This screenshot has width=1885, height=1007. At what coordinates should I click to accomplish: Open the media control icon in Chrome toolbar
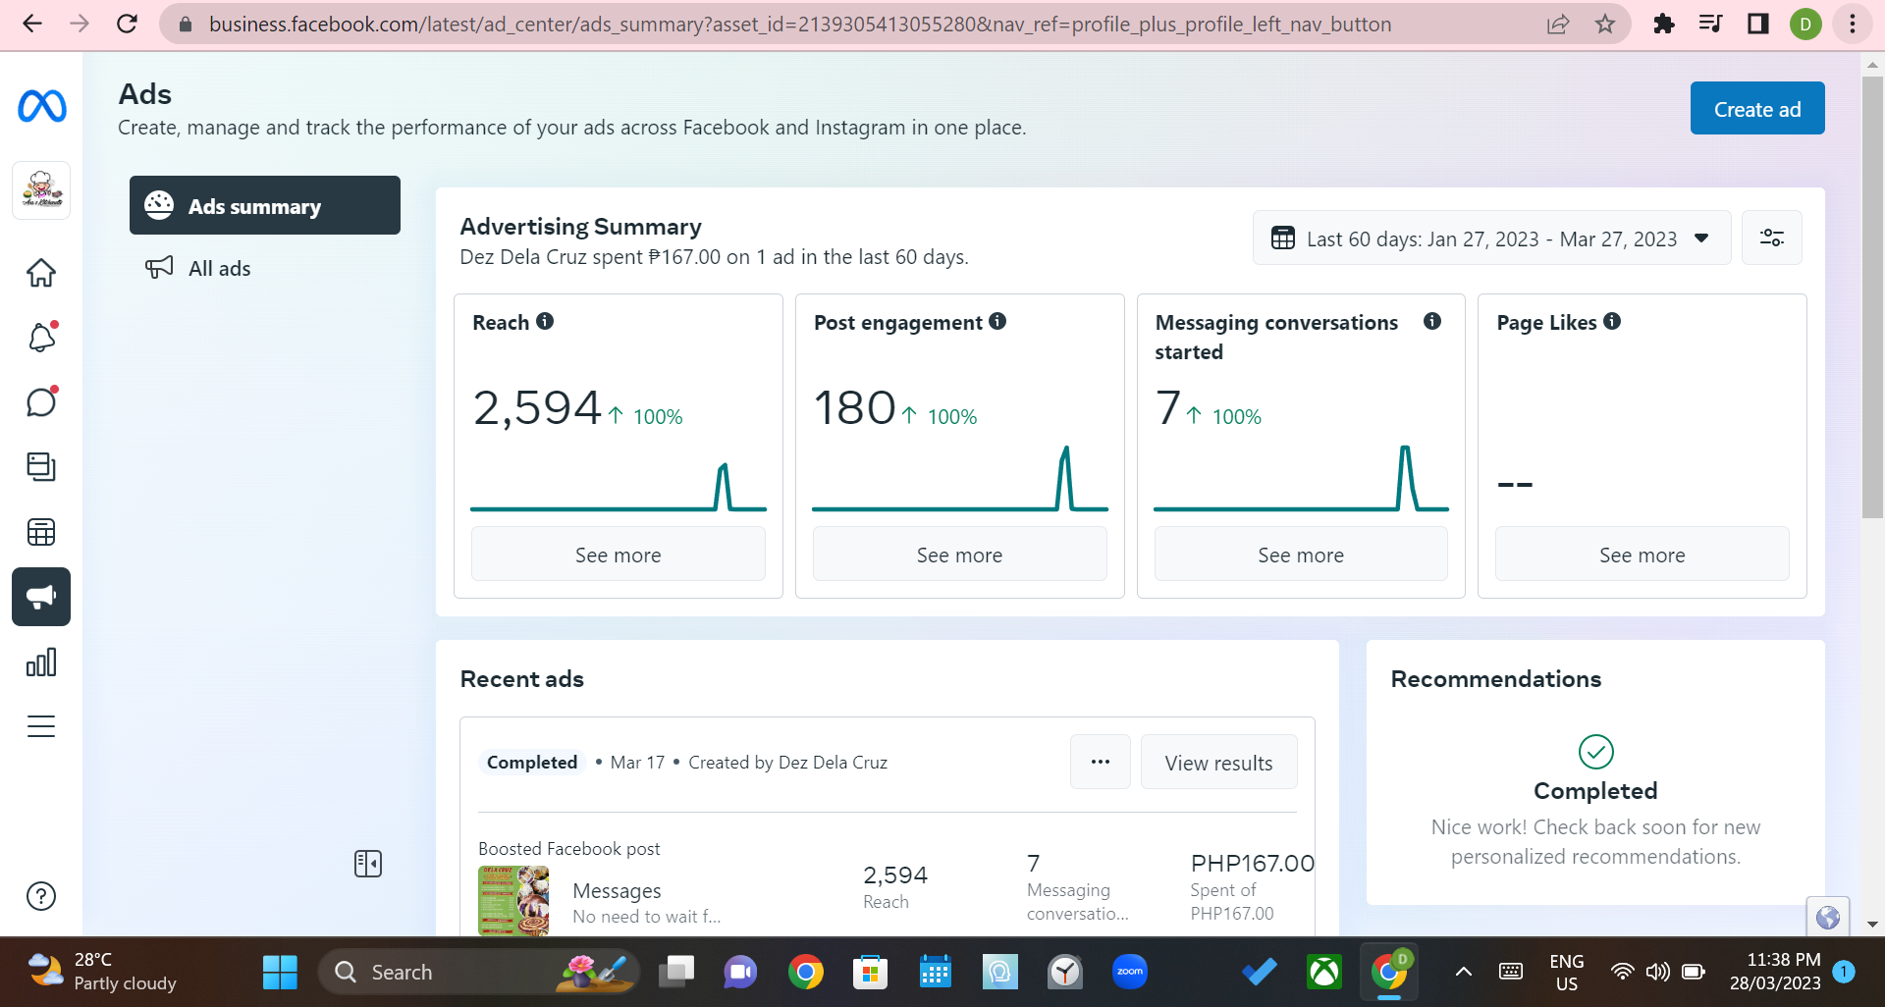tap(1710, 24)
